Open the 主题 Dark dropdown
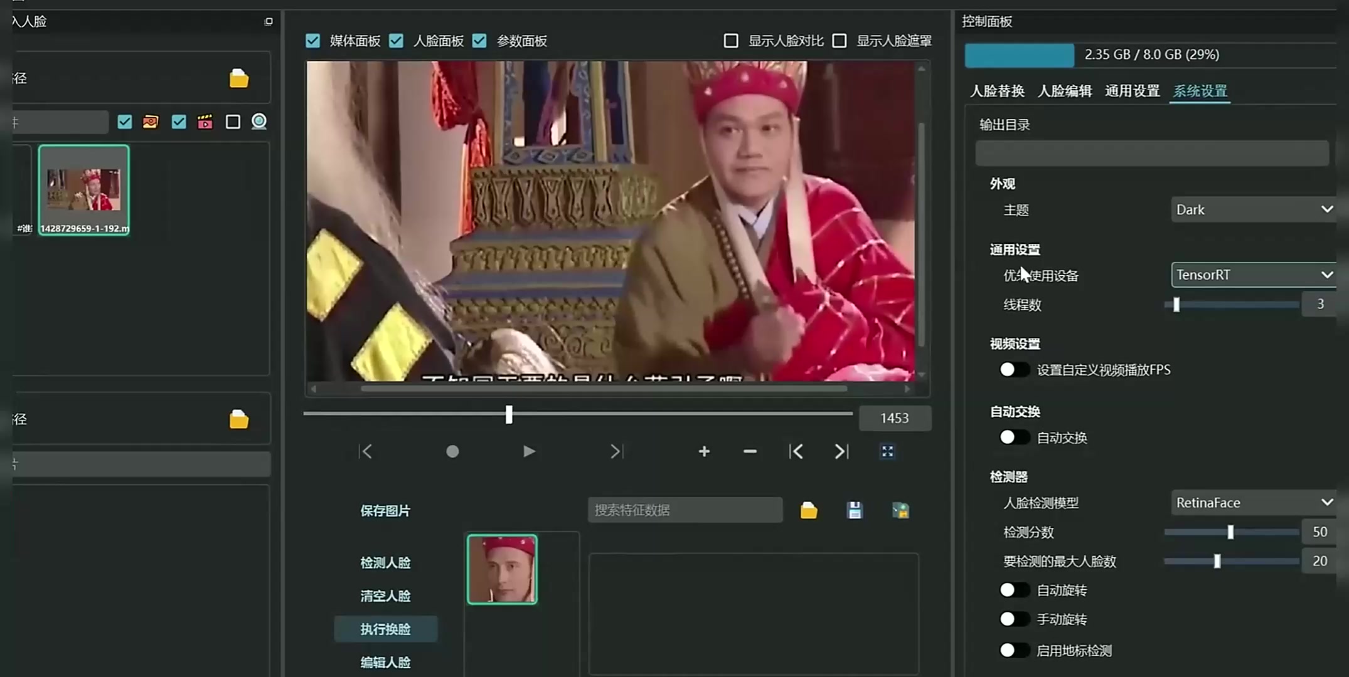 [1253, 209]
